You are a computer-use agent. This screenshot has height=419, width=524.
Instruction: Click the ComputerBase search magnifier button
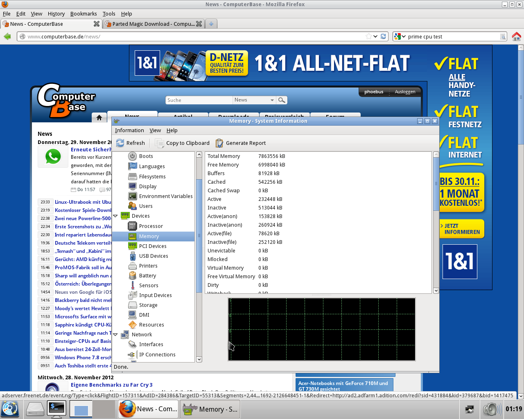282,100
